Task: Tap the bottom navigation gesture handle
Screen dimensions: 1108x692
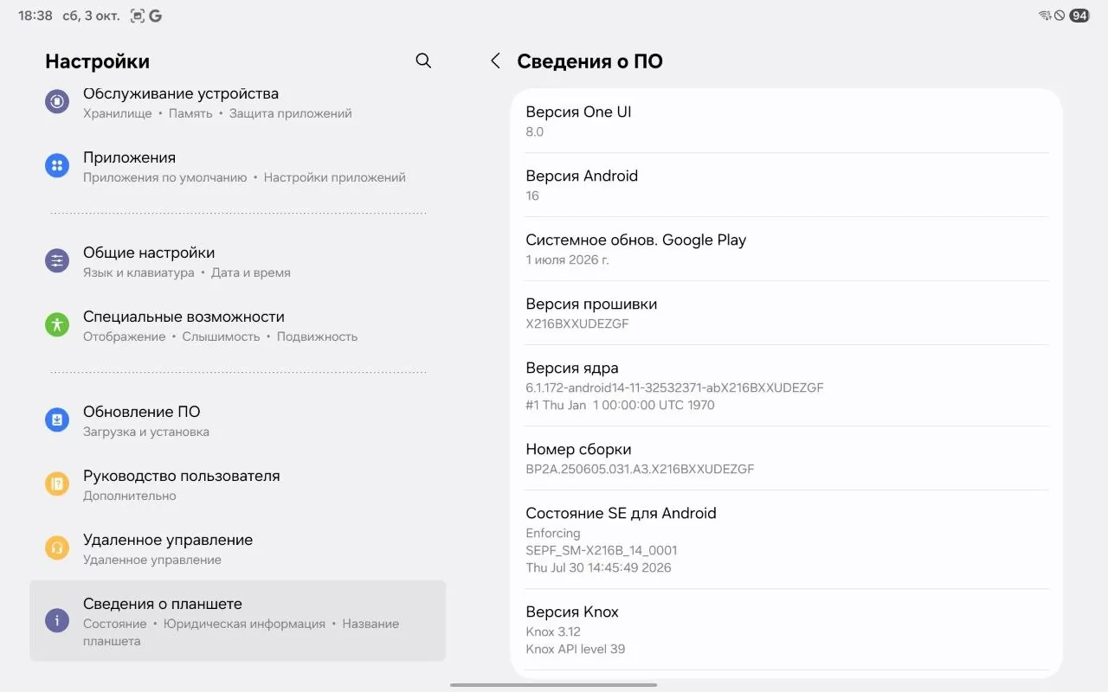Action: pyautogui.click(x=554, y=685)
